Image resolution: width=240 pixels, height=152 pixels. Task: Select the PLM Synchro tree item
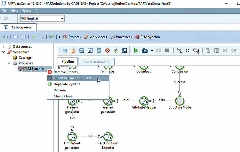(x=34, y=69)
